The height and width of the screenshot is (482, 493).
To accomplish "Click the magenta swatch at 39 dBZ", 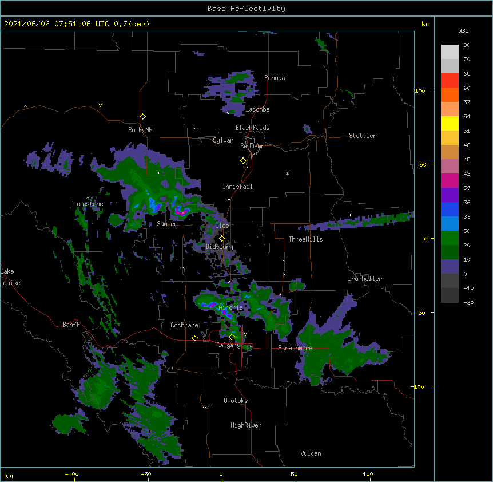I will point(450,180).
